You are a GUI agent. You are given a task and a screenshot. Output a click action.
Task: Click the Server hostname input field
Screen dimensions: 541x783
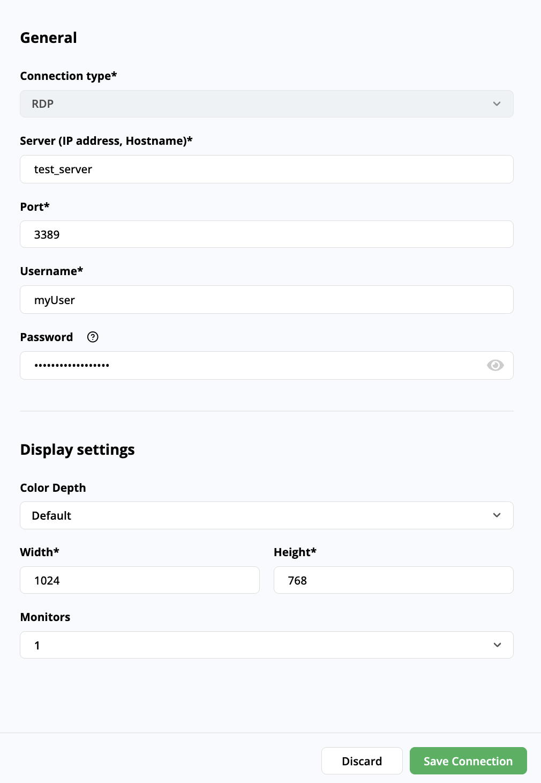coord(266,169)
